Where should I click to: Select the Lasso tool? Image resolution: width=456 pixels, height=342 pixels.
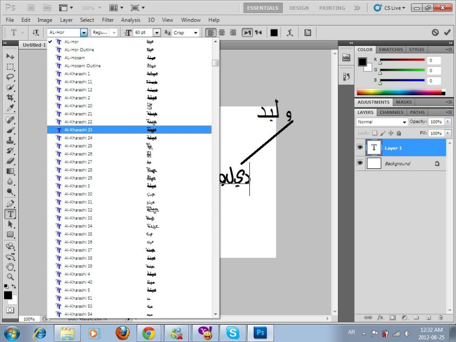pyautogui.click(x=10, y=77)
